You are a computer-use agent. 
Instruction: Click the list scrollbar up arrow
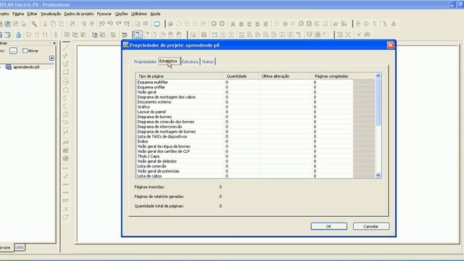[378, 75]
